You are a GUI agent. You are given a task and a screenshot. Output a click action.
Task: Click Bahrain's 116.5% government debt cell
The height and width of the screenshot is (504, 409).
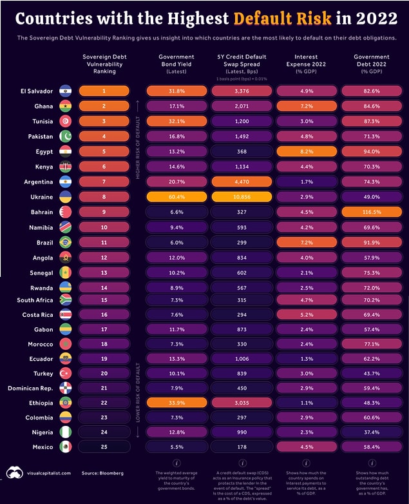pos(372,212)
